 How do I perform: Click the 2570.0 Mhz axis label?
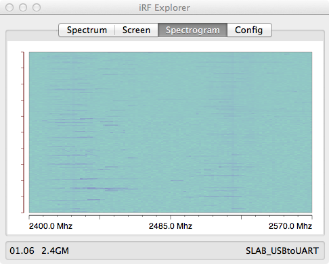tap(290, 226)
